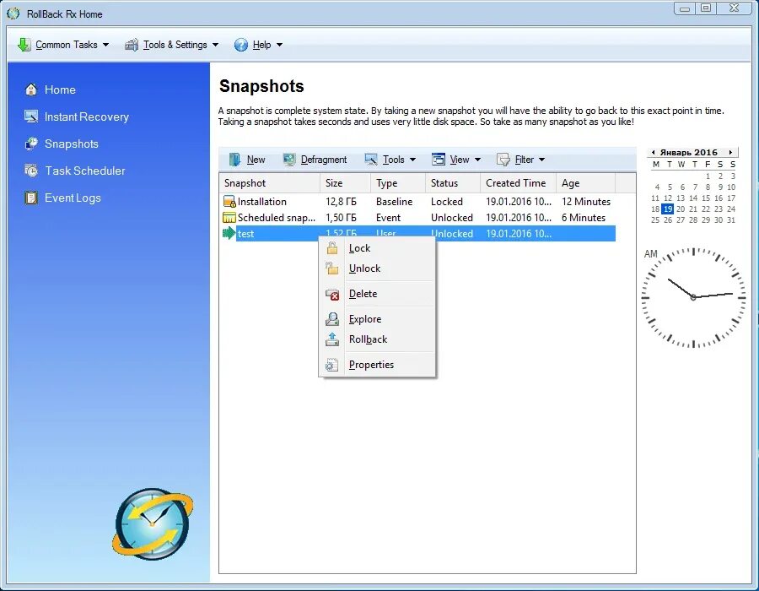Click the Common Tasks green arrow icon

click(x=24, y=45)
